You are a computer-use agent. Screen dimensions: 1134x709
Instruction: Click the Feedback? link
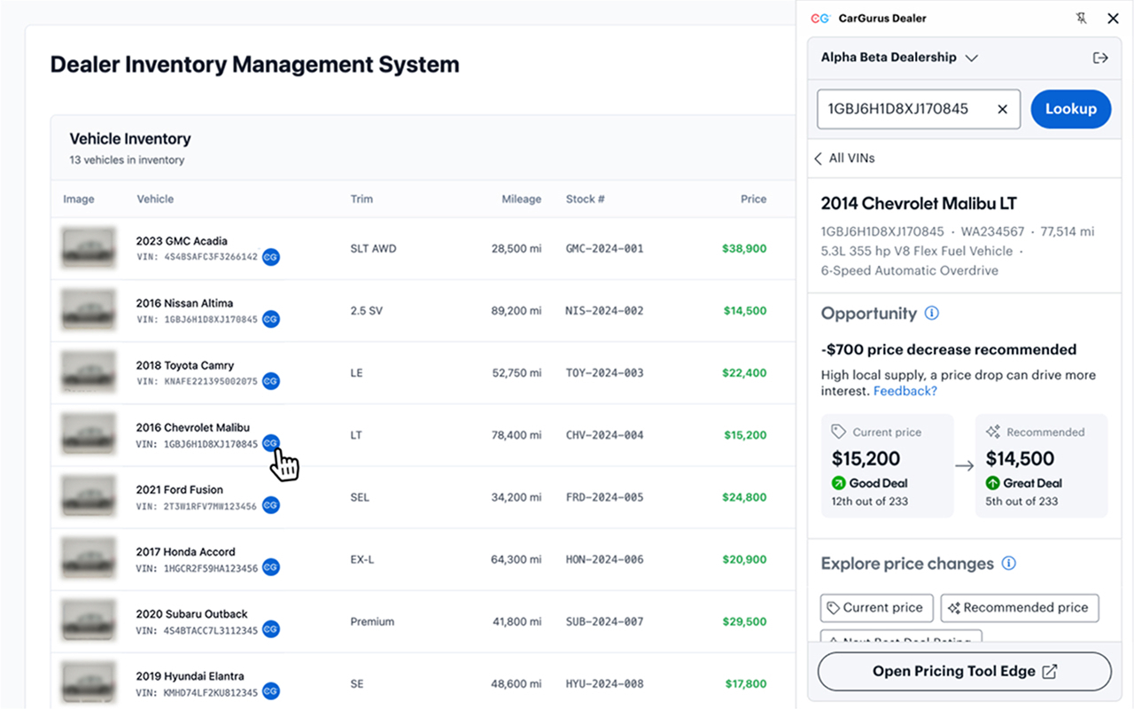point(905,391)
